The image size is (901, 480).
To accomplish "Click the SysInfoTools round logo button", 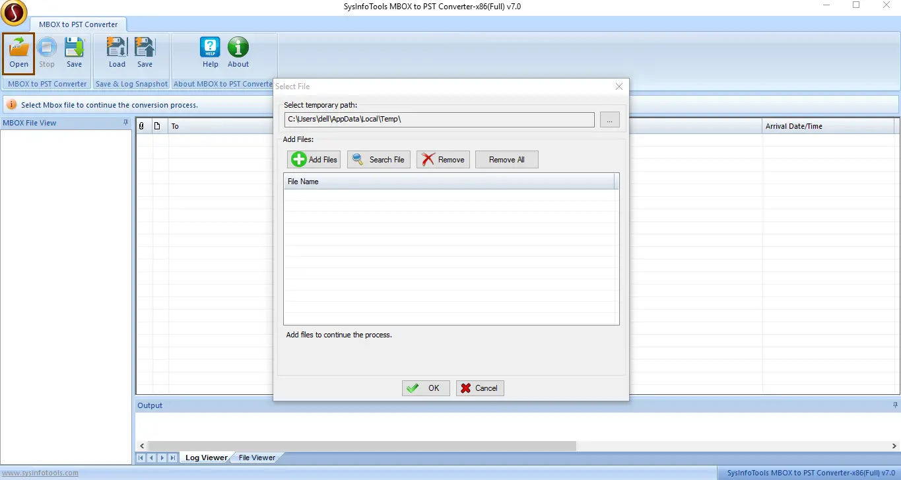I will pyautogui.click(x=13, y=13).
